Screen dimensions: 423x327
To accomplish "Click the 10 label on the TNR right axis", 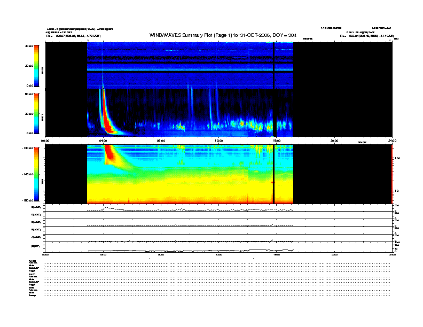I will tap(396, 191).
